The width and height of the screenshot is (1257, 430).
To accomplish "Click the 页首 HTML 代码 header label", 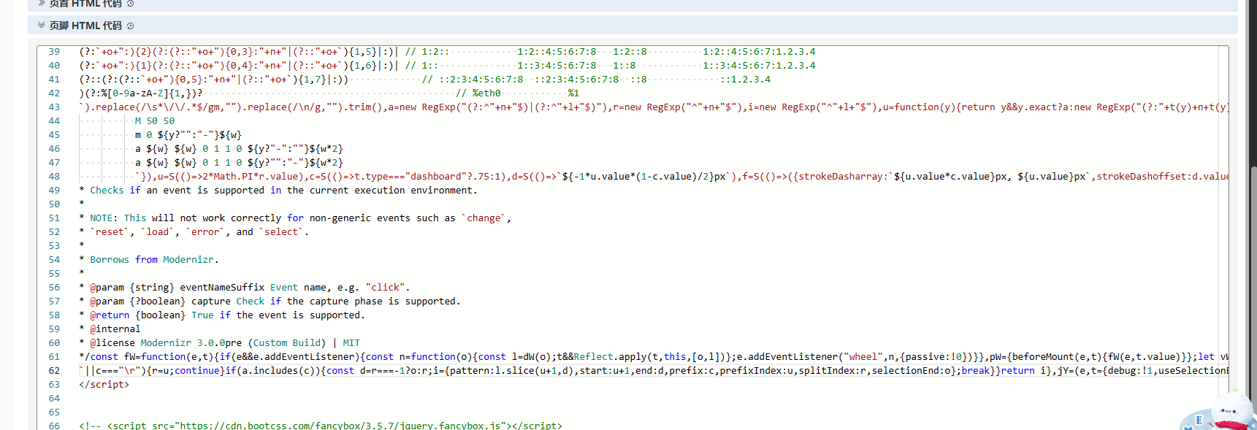I will (85, 3).
